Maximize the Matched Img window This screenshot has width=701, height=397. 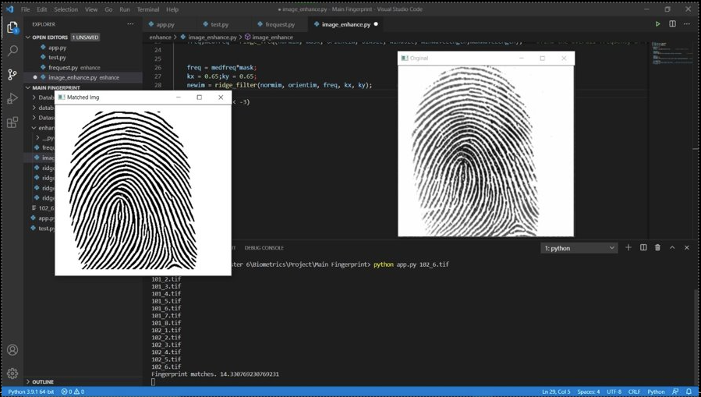click(200, 97)
